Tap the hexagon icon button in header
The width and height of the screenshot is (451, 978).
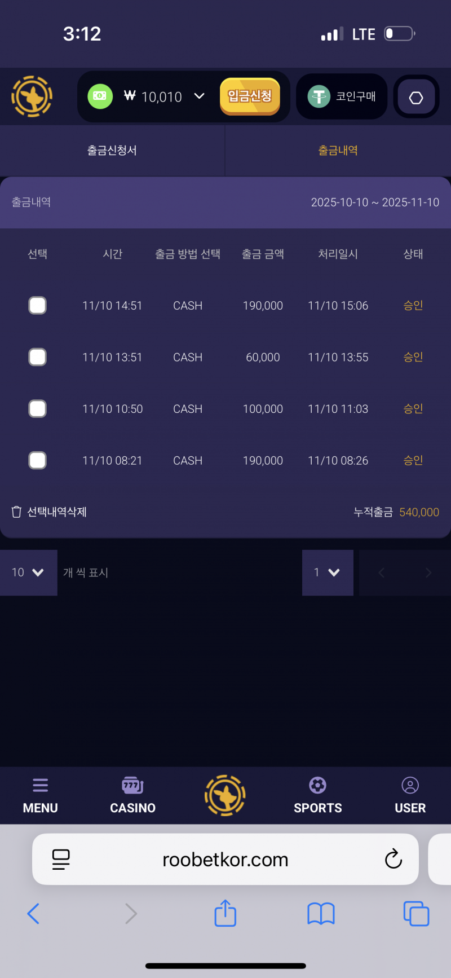(416, 98)
